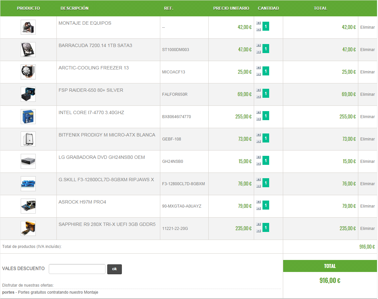Open FSP Raider-650 power supply thumbnail
Screen dimensions: 378x299
28,94
